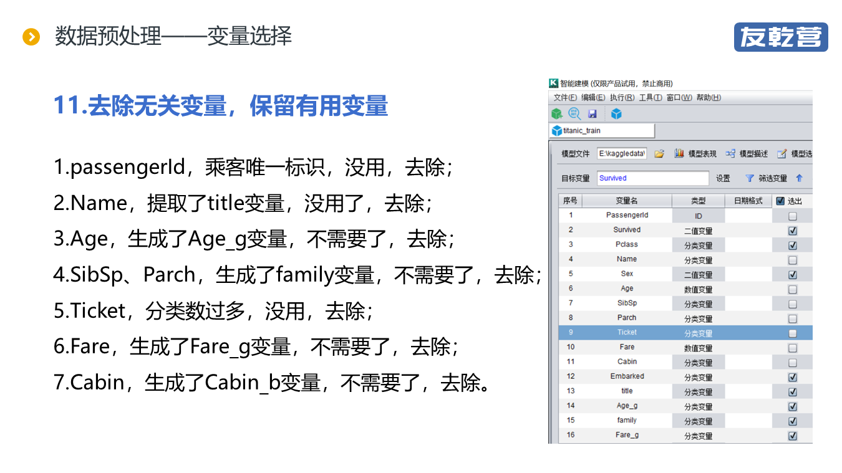The width and height of the screenshot is (842, 473).
Task: Select the PassengerId variable name cell
Action: click(x=627, y=215)
